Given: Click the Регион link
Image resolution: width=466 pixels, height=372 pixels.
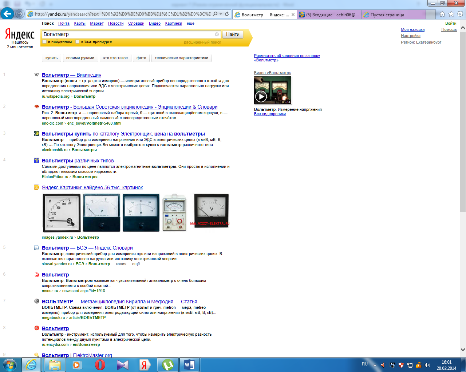Looking at the screenshot, I should (x=407, y=42).
